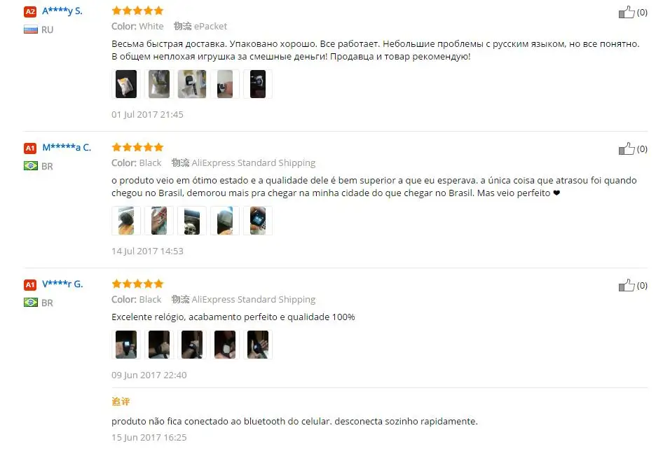670x449 pixels.
Task: Click Brazil flag icon under M*****a C.
Action: point(31,166)
